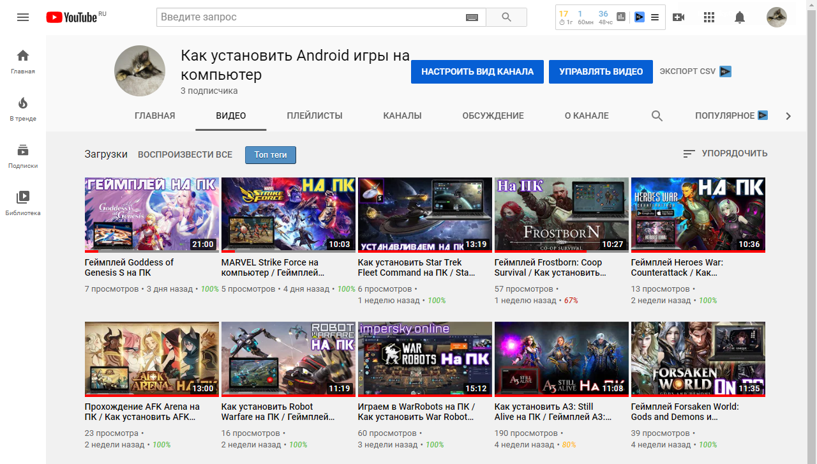Viewport: 817px width, 464px height.
Task: Open the КАНАЛЫ tab
Action: pyautogui.click(x=402, y=116)
